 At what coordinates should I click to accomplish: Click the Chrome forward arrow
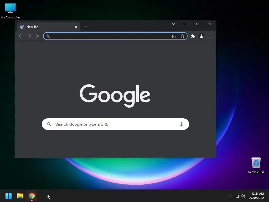(x=29, y=36)
